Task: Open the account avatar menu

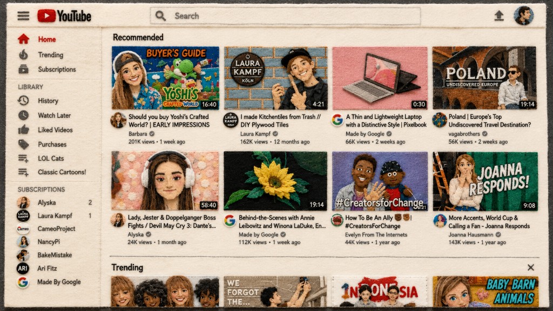Action: click(x=523, y=16)
